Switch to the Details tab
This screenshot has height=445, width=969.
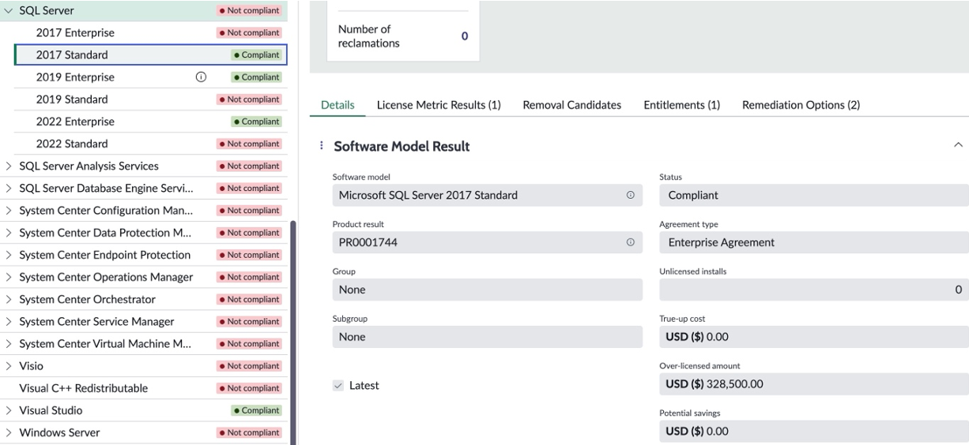pyautogui.click(x=337, y=105)
